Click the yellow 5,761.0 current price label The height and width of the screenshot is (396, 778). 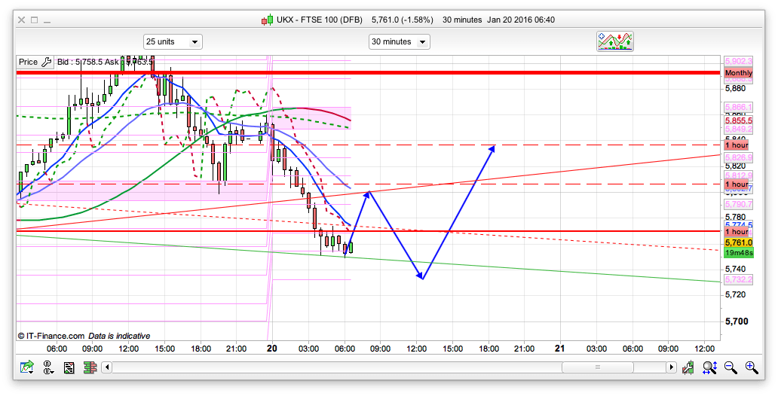click(x=739, y=243)
